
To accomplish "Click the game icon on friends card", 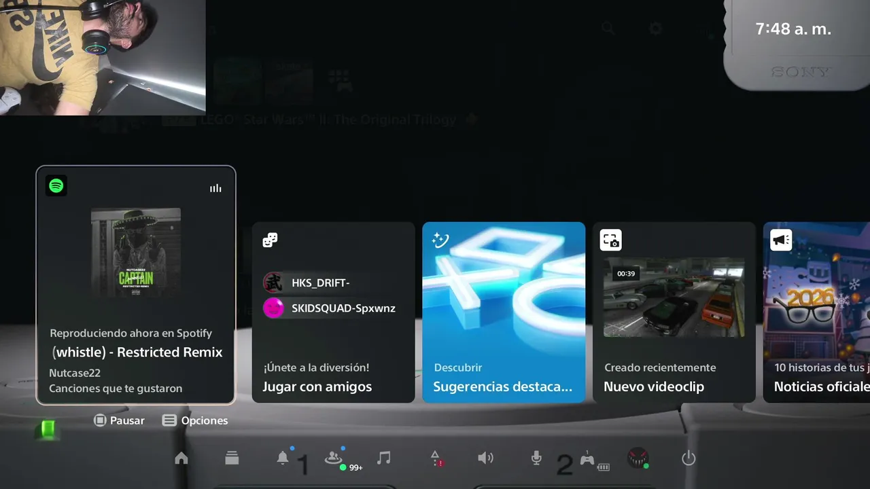I will click(x=270, y=240).
